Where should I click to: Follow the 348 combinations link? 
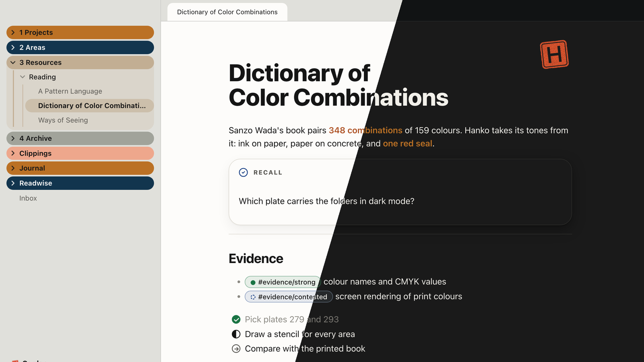(x=365, y=130)
